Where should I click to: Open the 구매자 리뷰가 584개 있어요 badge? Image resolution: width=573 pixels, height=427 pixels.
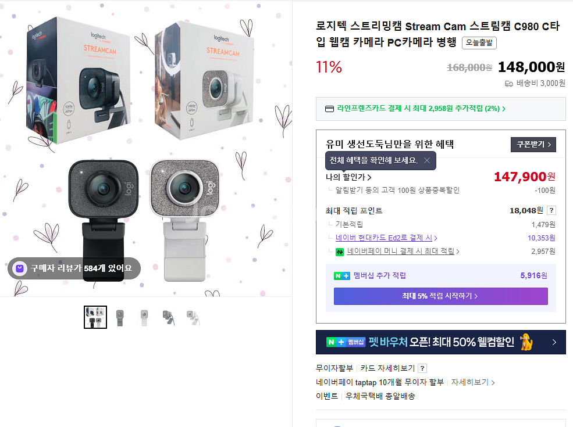click(x=74, y=268)
